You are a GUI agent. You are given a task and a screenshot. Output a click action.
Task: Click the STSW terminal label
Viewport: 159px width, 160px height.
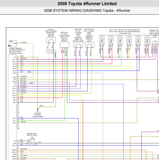pos(14,82)
